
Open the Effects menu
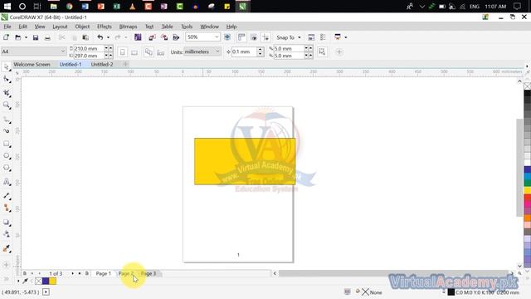tap(105, 27)
